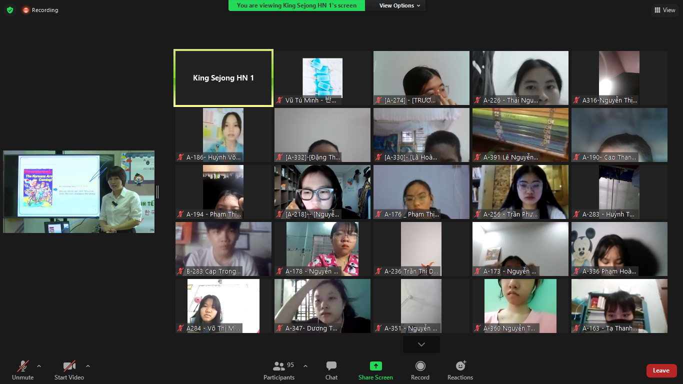This screenshot has width=683, height=384.
Task: Show next page of gallery with down chevron
Action: pos(421,344)
